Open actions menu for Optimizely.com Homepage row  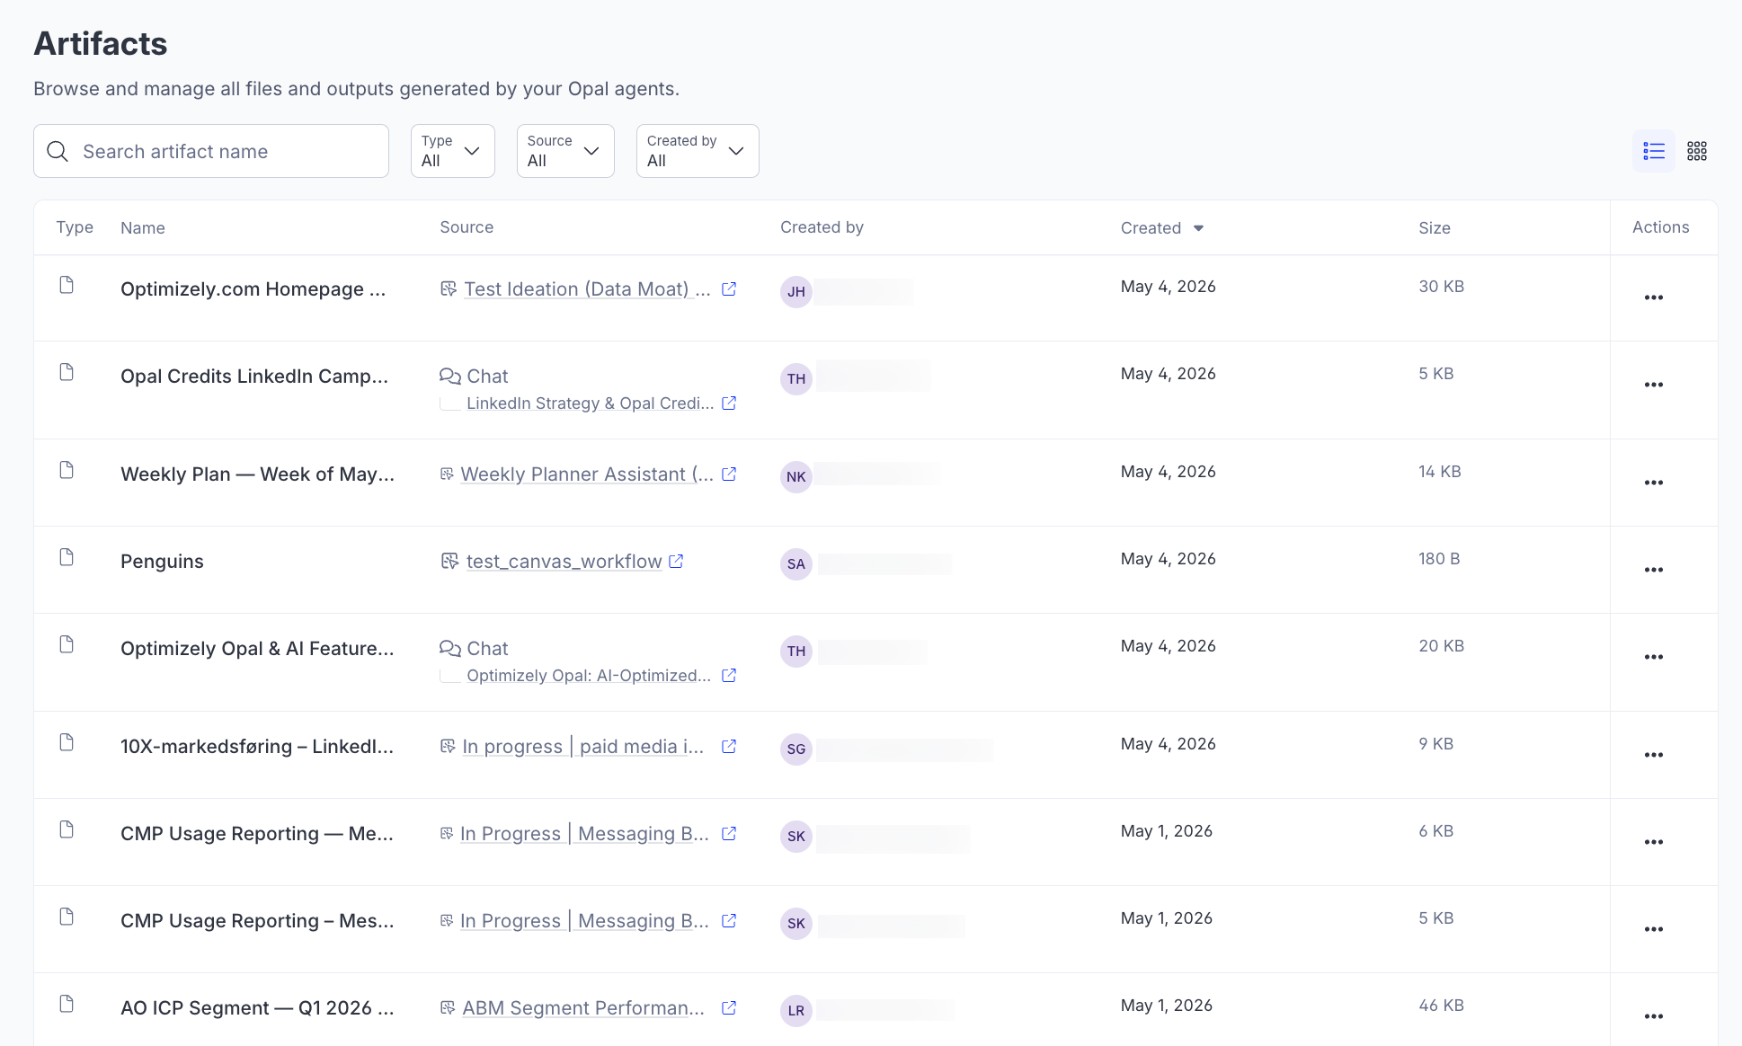click(x=1653, y=297)
